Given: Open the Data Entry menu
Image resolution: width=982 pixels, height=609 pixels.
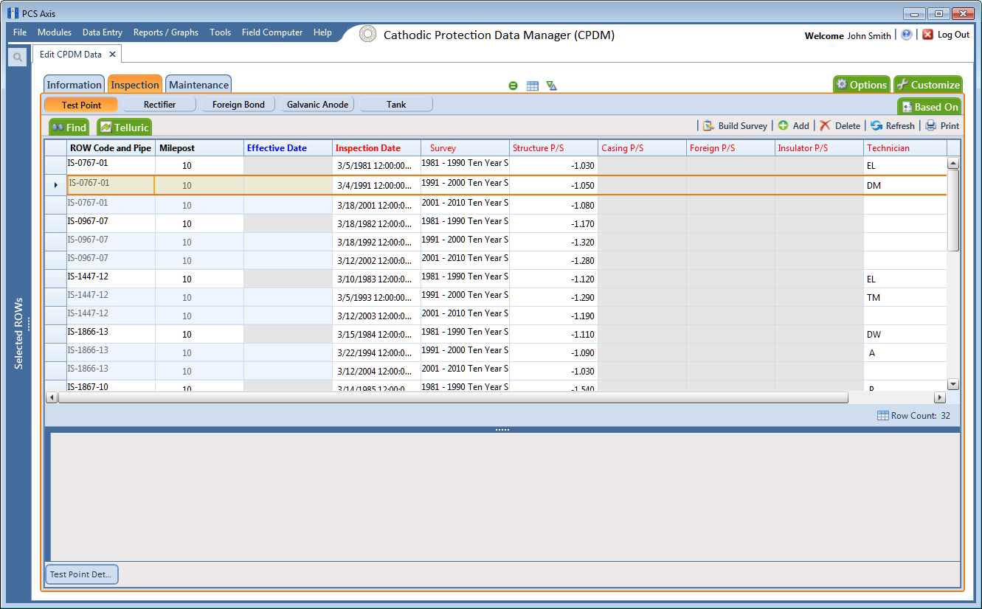Looking at the screenshot, I should tap(103, 32).
